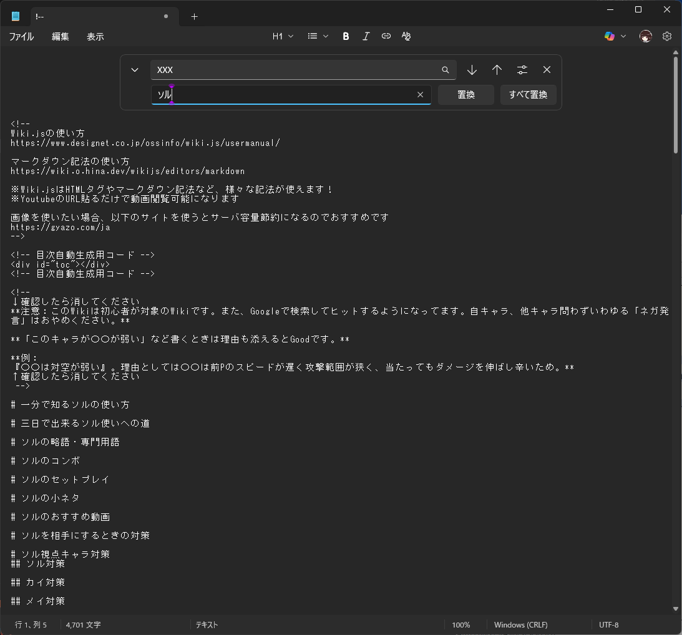Open the 表示 menu
The width and height of the screenshot is (682, 635).
tap(95, 37)
